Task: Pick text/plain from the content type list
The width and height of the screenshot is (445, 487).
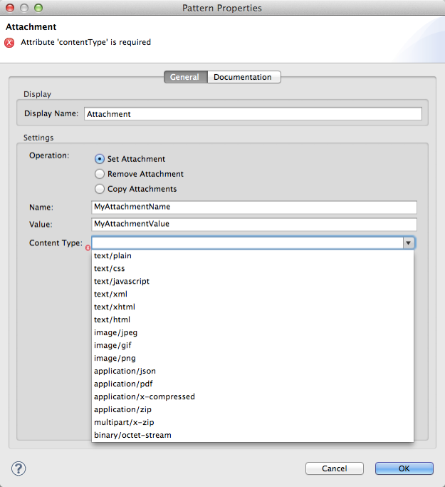Action: click(x=112, y=256)
